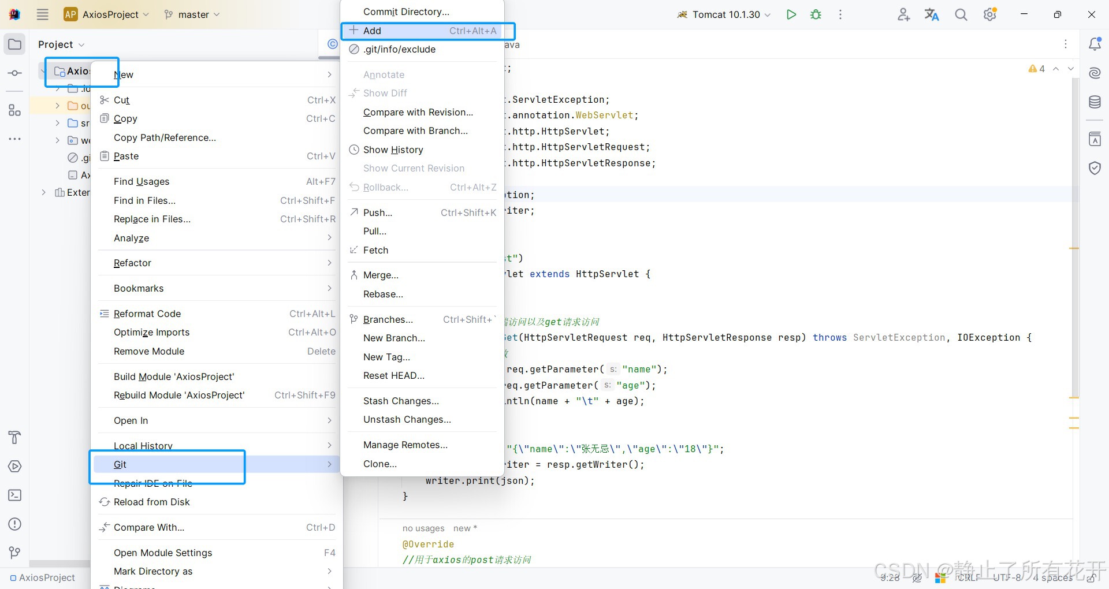Choose Commit Directory... menu item

point(422,12)
